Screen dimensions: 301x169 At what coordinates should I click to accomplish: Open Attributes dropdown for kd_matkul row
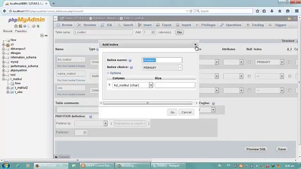tap(233, 62)
